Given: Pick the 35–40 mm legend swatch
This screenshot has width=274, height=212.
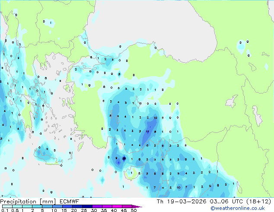Looking at the screenshot, I should (107, 206).
